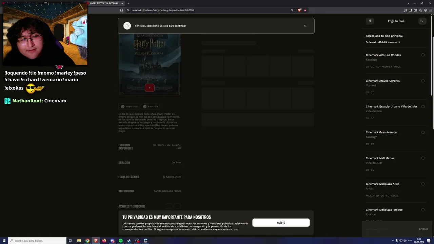Click the 'Cinemark Alto Las Condes' name
Image resolution: width=434 pixels, height=244 pixels.
(x=383, y=55)
